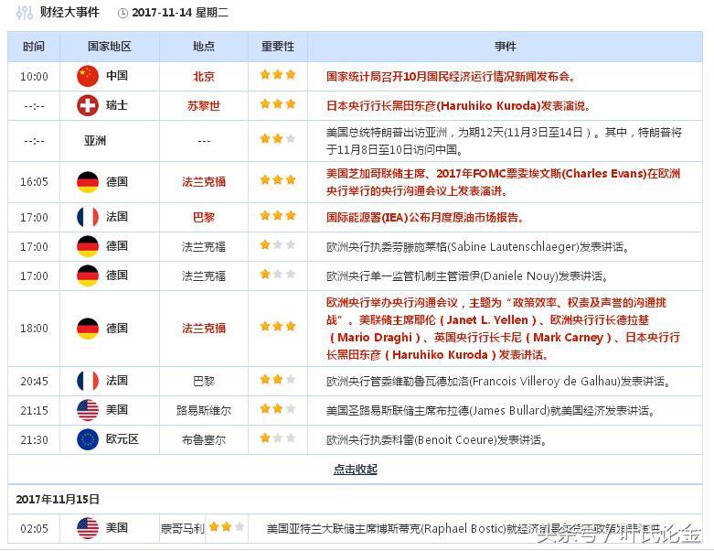This screenshot has width=714, height=551.
Task: Click the US flag in the 21:15 row
Action: pos(88,410)
